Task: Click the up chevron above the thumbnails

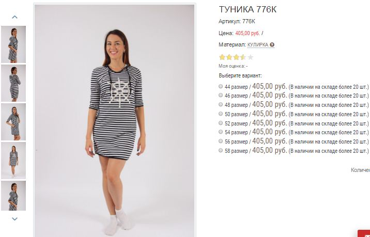Action: click(x=14, y=17)
